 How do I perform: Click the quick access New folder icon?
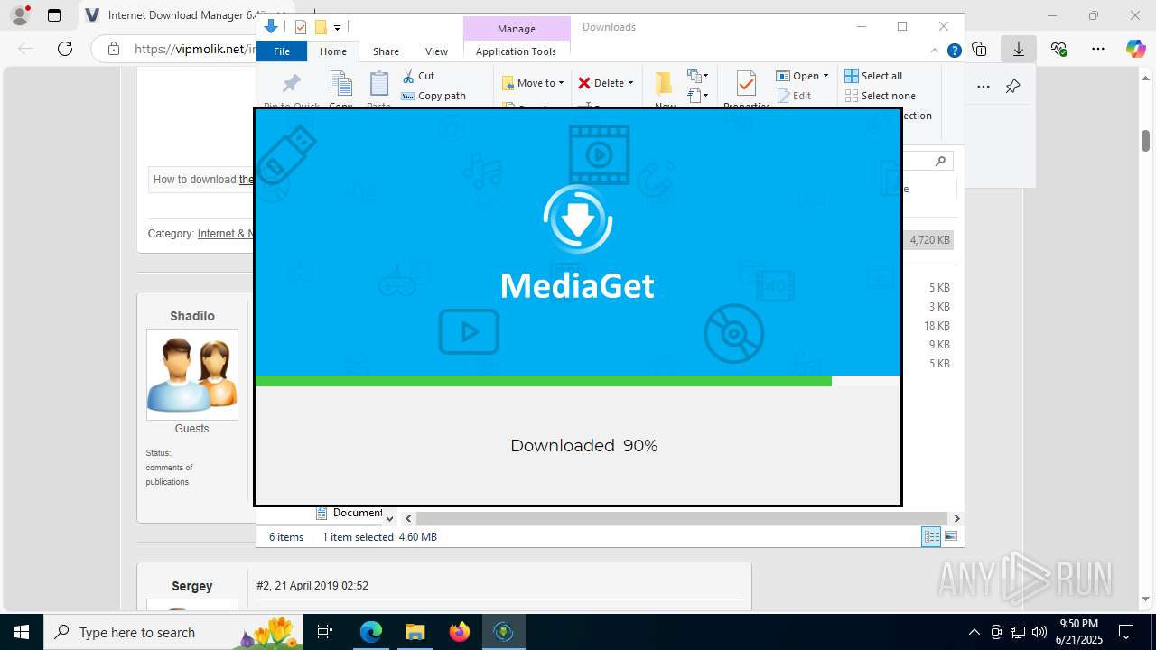click(320, 27)
